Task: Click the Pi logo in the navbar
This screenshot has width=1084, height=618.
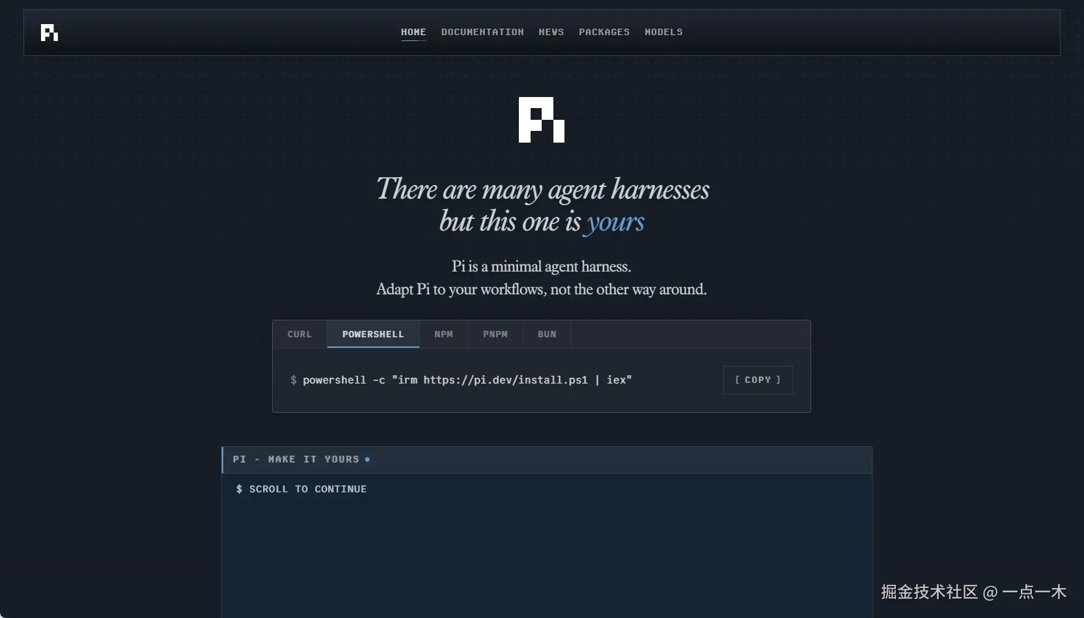Action: coord(49,33)
